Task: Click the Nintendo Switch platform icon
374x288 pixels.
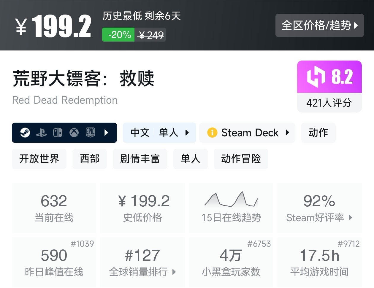Action: (58, 133)
